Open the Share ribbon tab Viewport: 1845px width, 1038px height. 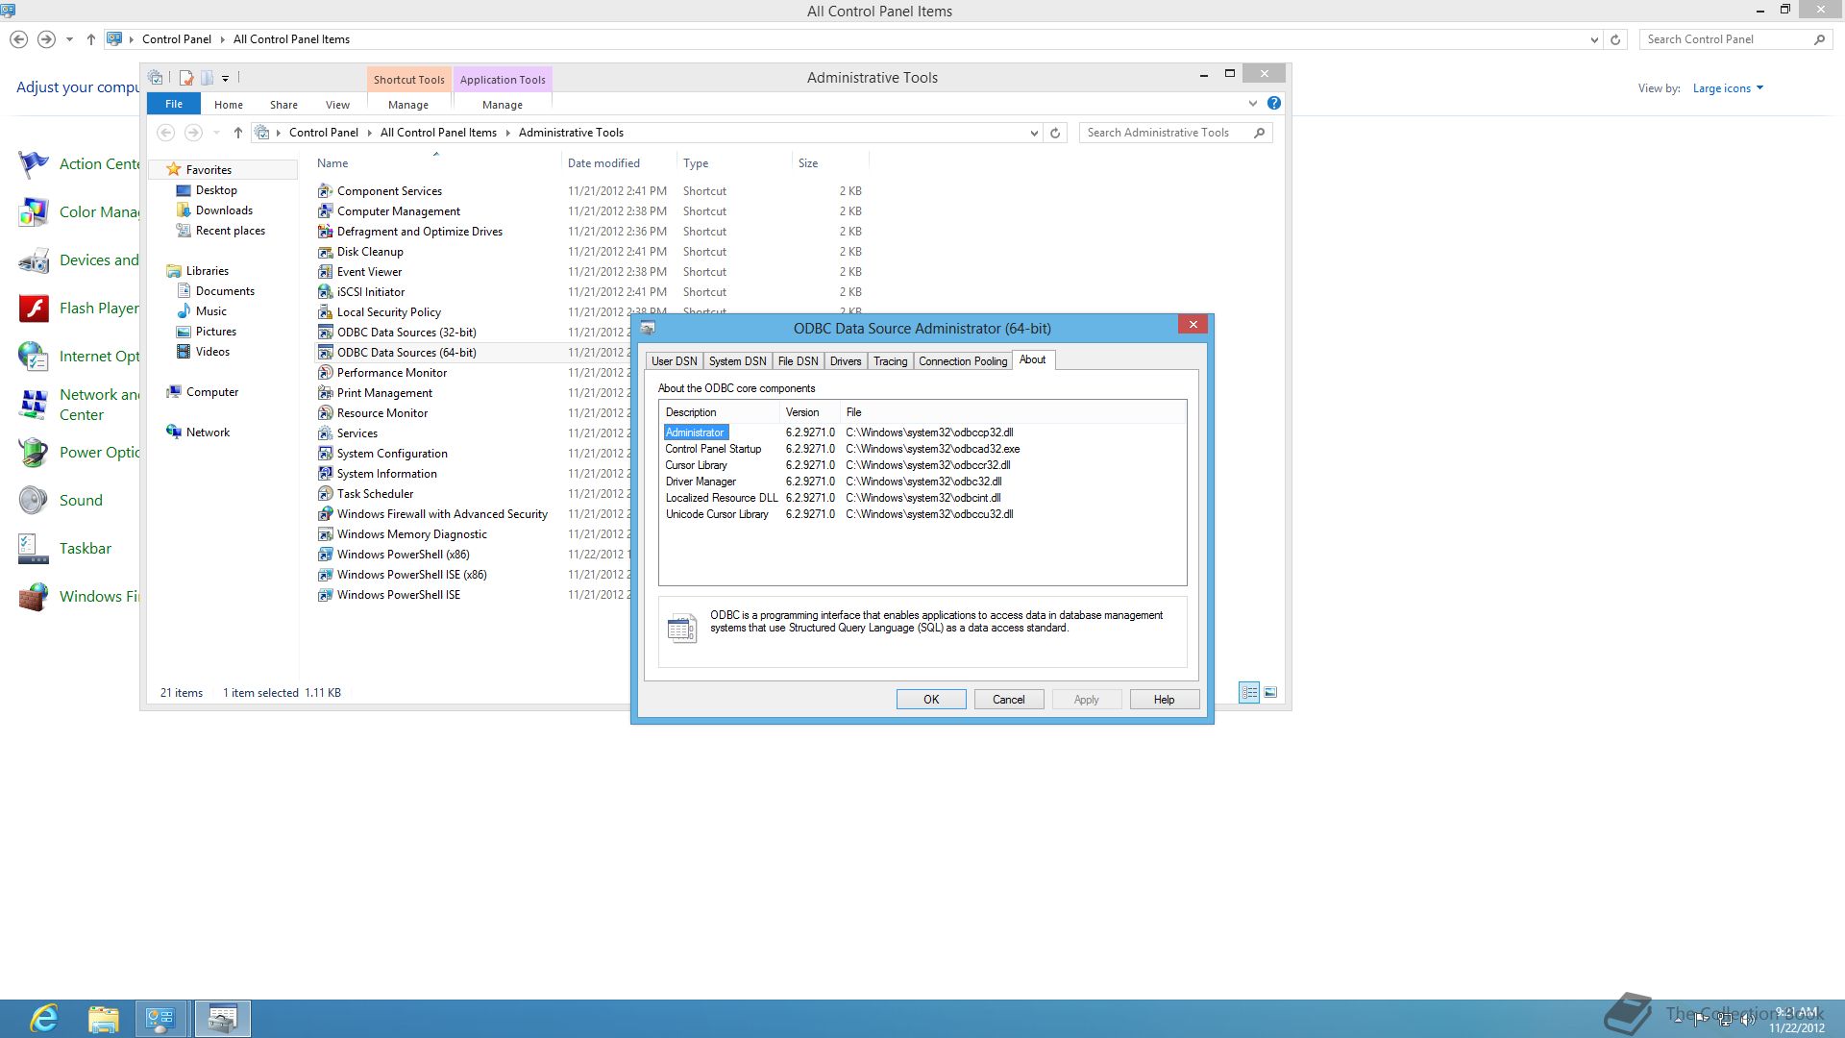[x=283, y=105]
